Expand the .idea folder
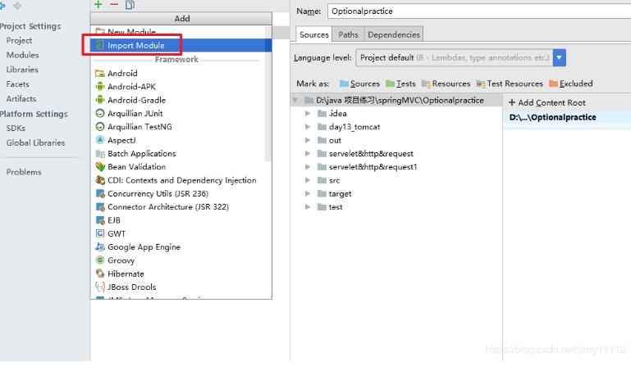 coord(308,113)
